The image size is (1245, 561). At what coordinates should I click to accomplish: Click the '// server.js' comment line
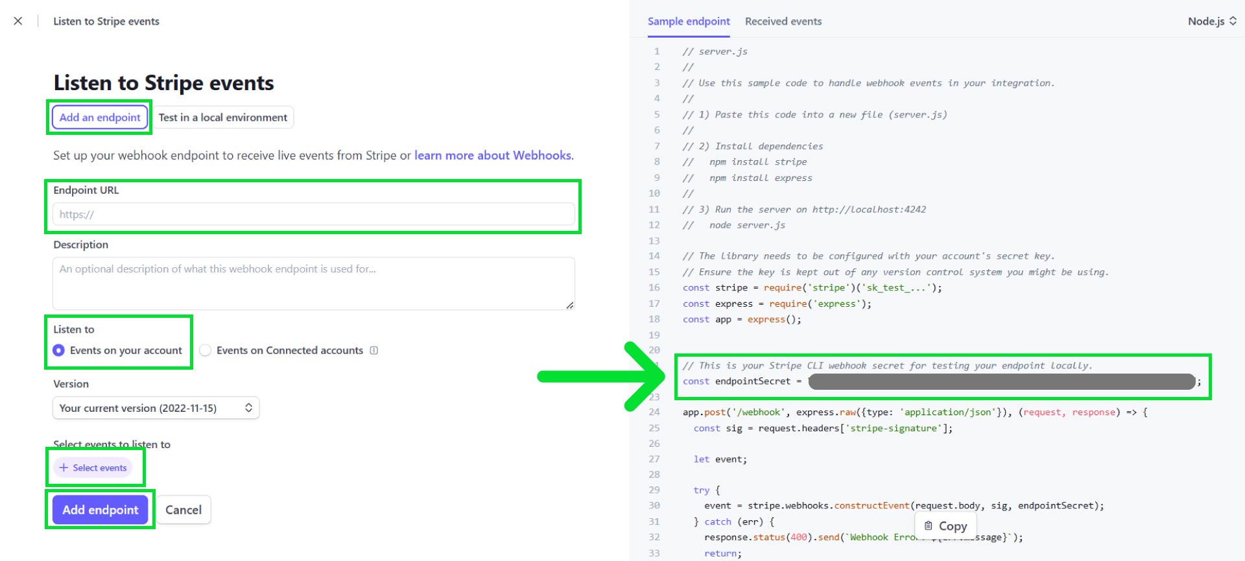click(715, 51)
